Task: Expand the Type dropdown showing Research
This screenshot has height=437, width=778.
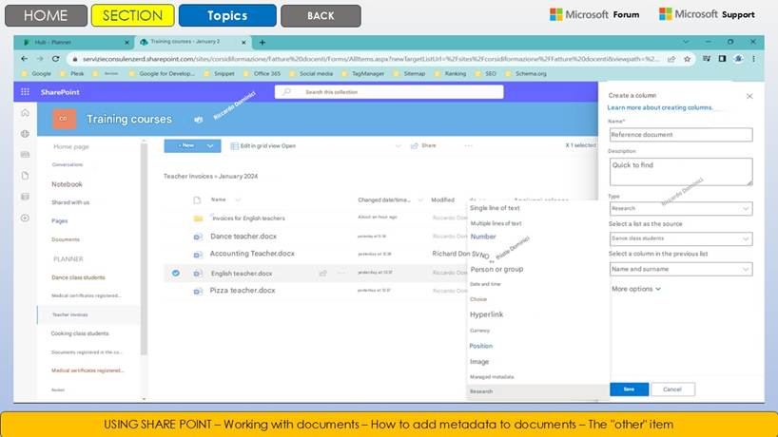Action: click(680, 209)
